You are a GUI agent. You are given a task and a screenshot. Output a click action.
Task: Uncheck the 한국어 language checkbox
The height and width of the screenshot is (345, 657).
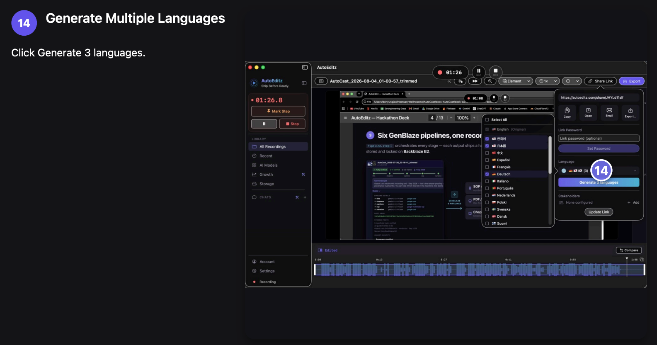click(x=487, y=139)
